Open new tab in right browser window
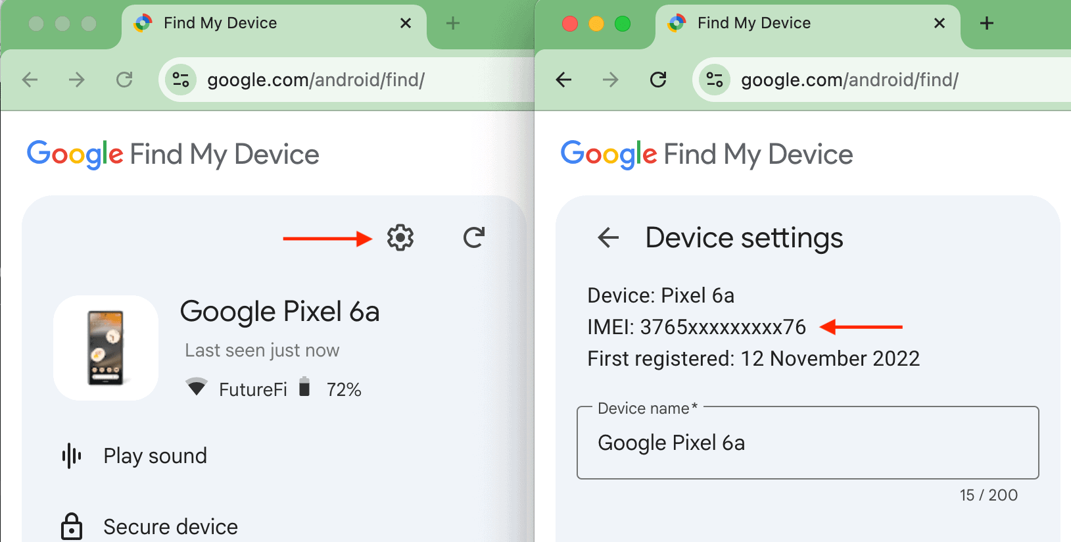Image resolution: width=1071 pixels, height=542 pixels. pyautogui.click(x=986, y=24)
